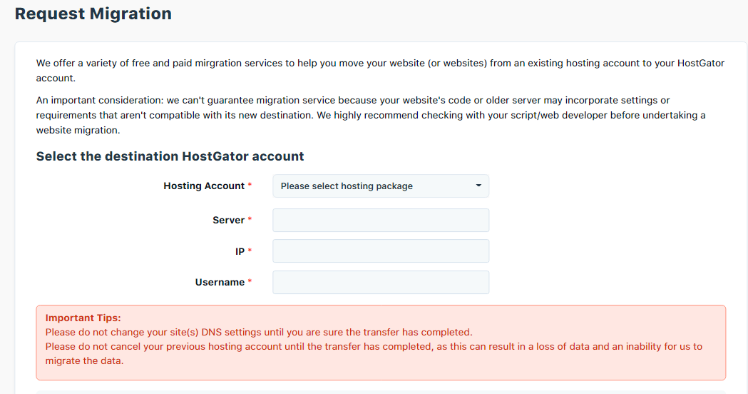
Task: Click into the IP text field
Action: pyautogui.click(x=381, y=251)
